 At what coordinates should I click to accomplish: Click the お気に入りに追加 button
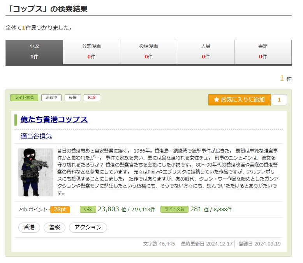point(239,100)
